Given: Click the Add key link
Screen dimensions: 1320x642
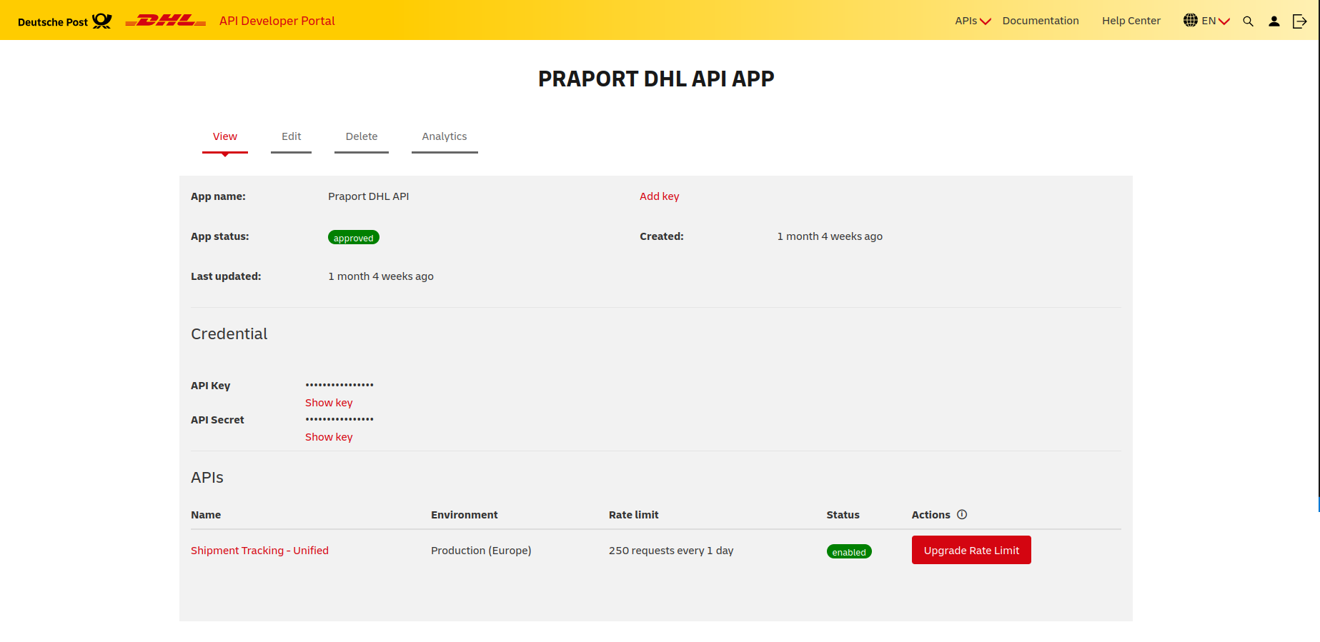Looking at the screenshot, I should click(659, 196).
